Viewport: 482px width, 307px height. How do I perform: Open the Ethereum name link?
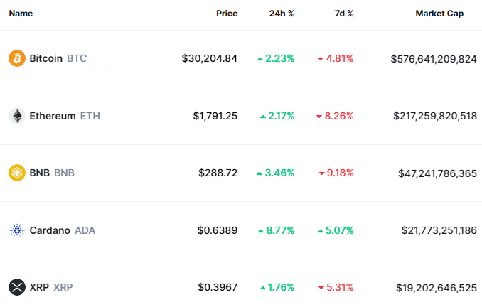point(53,116)
